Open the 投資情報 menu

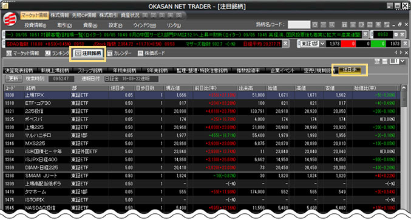[35, 25]
